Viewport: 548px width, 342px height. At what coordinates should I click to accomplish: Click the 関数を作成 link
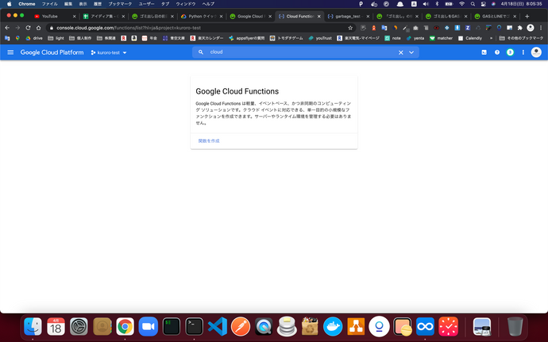(x=209, y=140)
